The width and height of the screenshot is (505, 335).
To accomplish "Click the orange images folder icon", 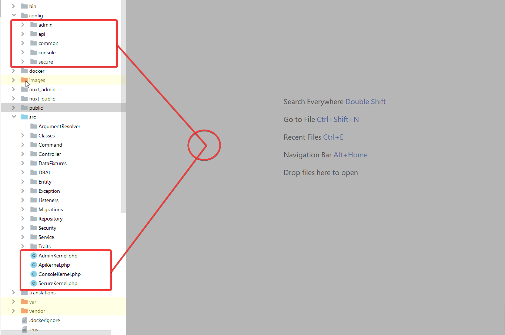I will pos(24,80).
